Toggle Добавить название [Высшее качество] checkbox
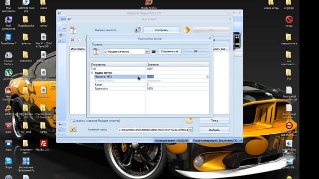The height and width of the screenshot is (179, 319). [71, 121]
